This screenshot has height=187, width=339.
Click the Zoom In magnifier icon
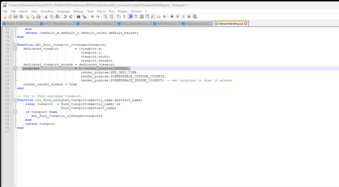point(92,17)
